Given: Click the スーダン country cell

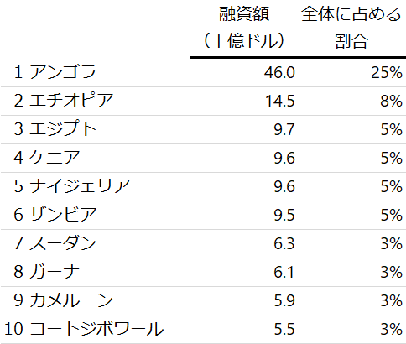Looking at the screenshot, I should (63, 243).
